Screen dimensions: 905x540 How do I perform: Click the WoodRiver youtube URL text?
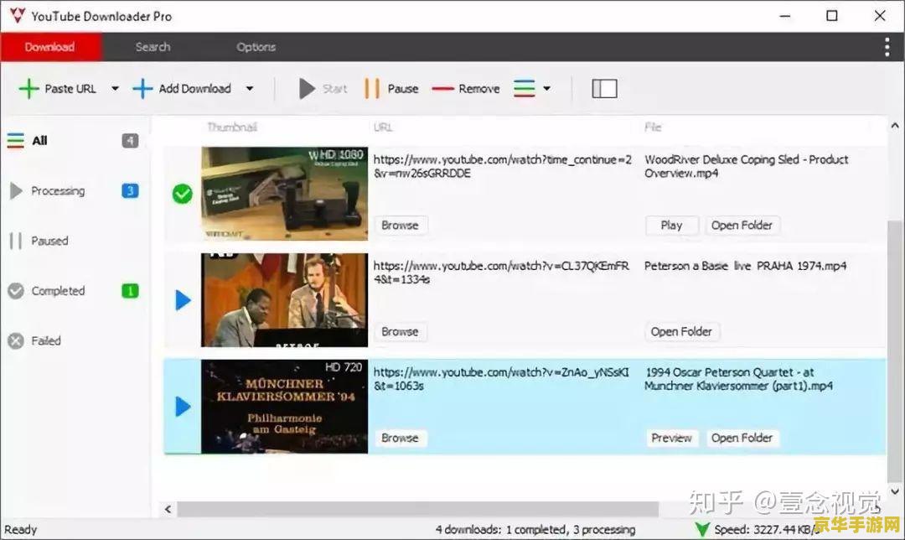pos(502,166)
